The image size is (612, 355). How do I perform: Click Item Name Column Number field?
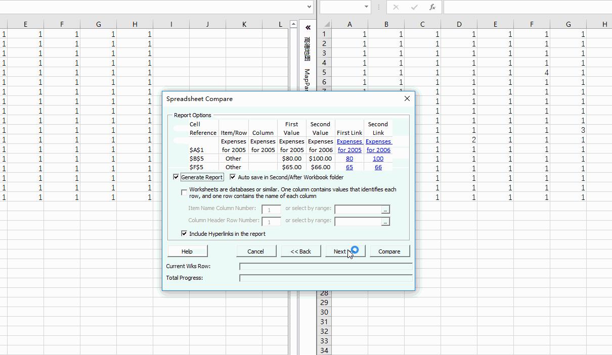[x=271, y=210]
